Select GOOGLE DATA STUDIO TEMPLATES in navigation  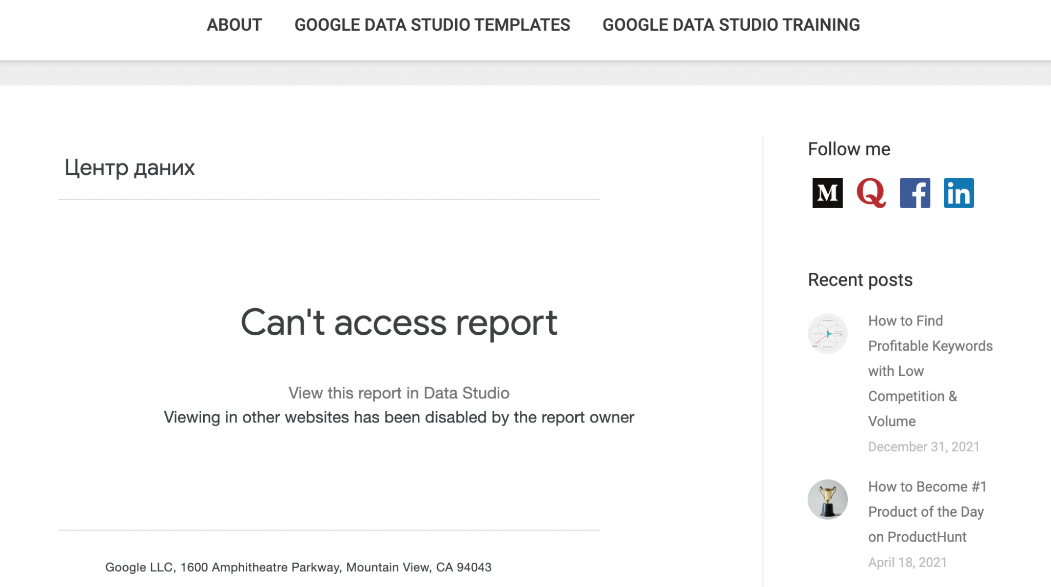click(432, 24)
